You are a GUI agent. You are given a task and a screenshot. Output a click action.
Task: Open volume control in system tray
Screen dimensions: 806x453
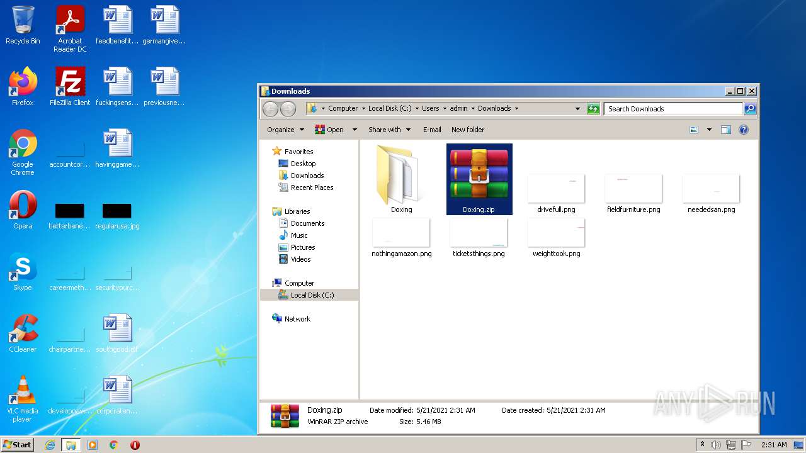tap(716, 445)
